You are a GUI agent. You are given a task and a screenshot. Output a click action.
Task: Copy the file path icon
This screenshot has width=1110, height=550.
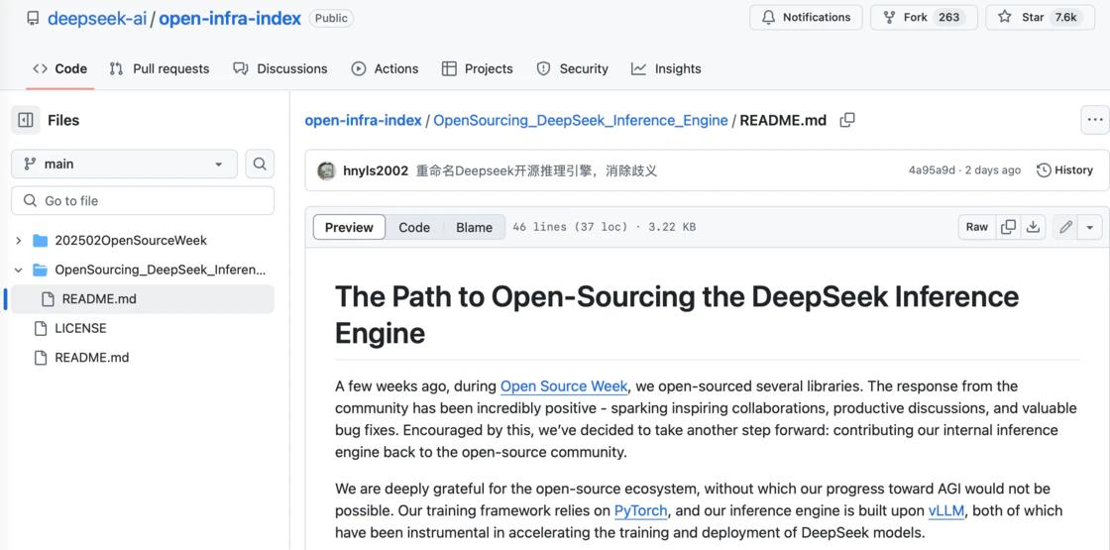[847, 120]
